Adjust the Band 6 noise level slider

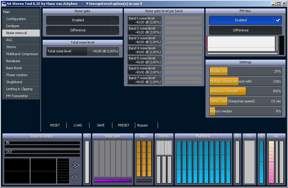tap(145, 70)
